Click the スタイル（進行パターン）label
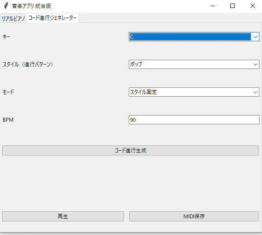This screenshot has height=235, width=262. pyautogui.click(x=28, y=65)
